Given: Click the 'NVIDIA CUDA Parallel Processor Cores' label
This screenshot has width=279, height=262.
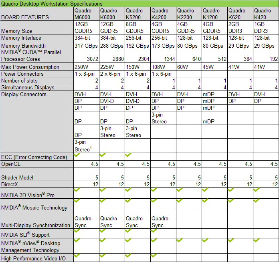Looking at the screenshot, I should [x=31, y=56].
